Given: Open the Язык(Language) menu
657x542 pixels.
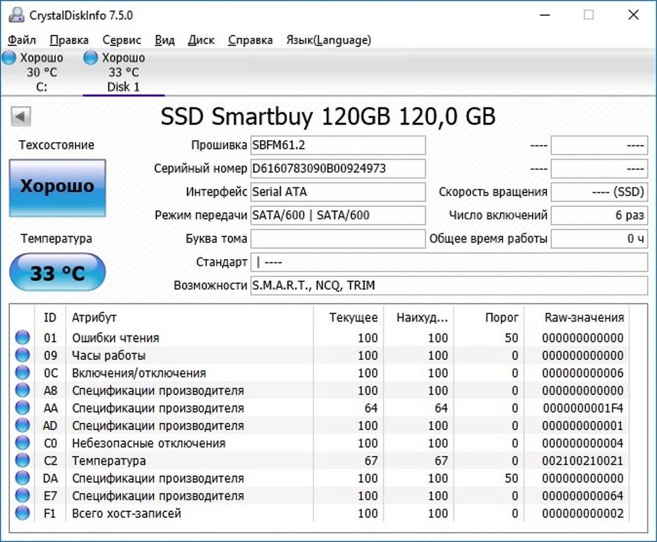Looking at the screenshot, I should (328, 40).
